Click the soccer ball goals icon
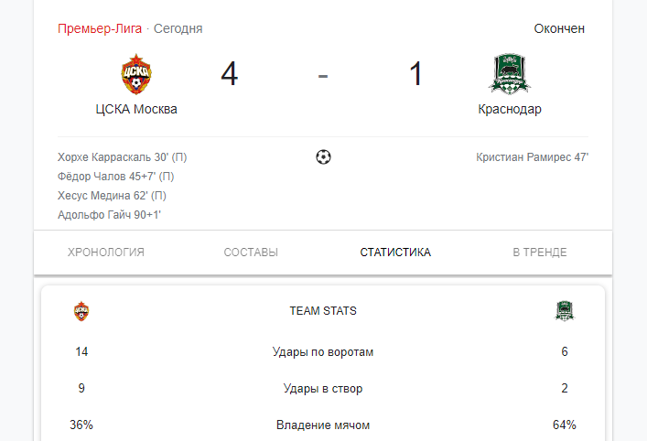Viewport: 647px width, 441px height. (323, 156)
